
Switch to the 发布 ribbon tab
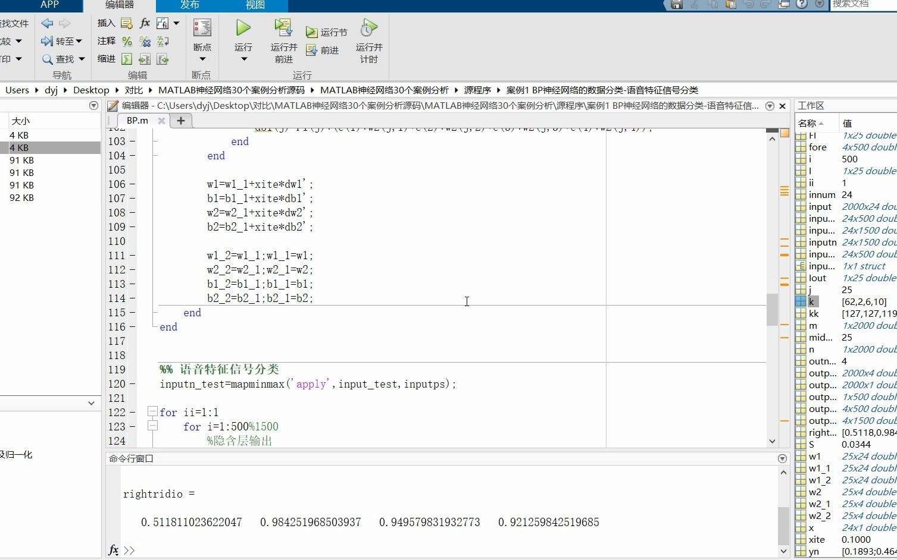[x=189, y=5]
